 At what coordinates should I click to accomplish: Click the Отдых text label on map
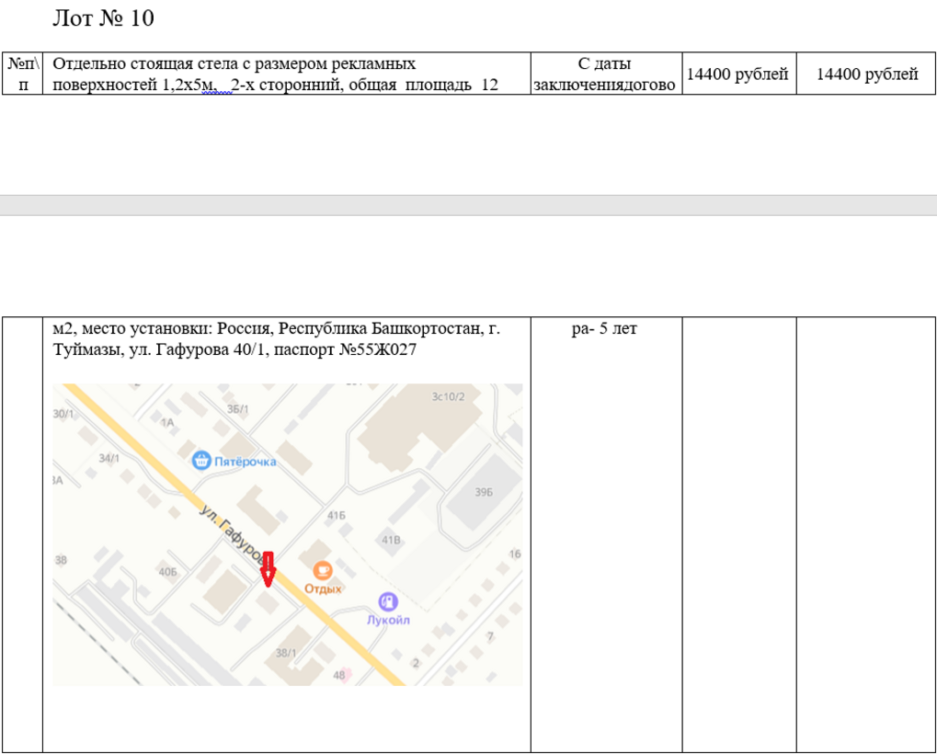point(324,588)
